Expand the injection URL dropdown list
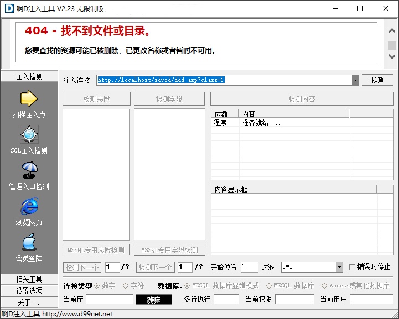 click(x=355, y=80)
